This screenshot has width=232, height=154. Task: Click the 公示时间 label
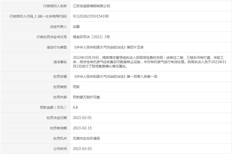(60, 149)
